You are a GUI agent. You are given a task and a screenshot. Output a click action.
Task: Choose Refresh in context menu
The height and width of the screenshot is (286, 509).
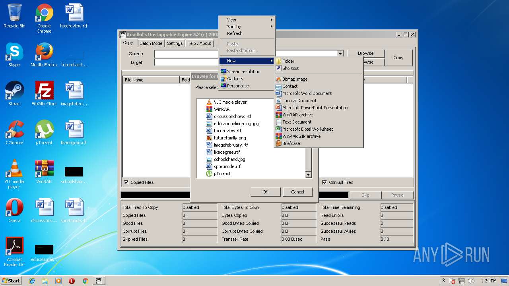247,33
